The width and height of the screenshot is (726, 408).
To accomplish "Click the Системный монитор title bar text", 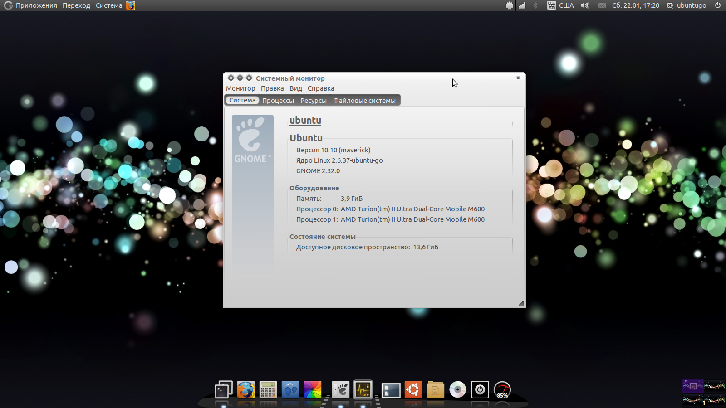I will click(290, 78).
